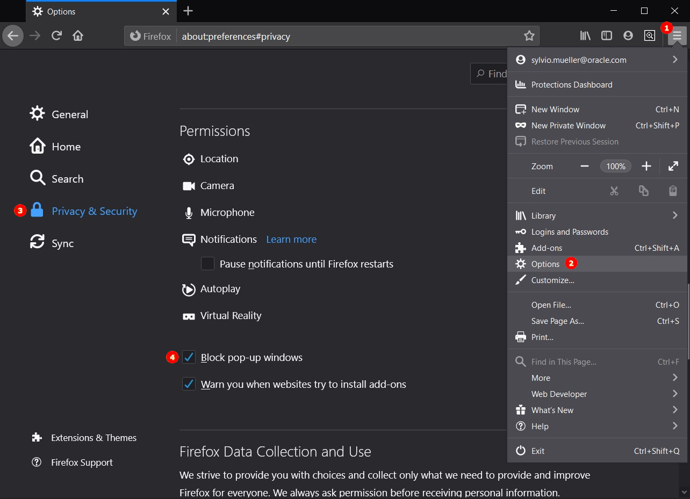Open Extensions & Themes from the sidebar

[94, 438]
